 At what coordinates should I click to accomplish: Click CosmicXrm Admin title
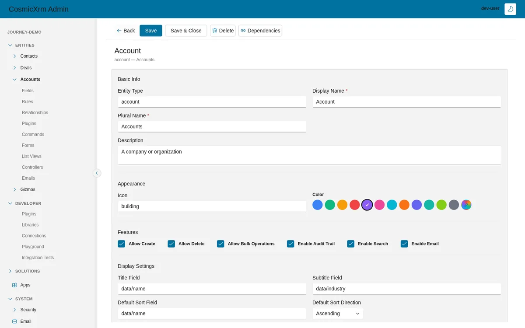pos(38,9)
